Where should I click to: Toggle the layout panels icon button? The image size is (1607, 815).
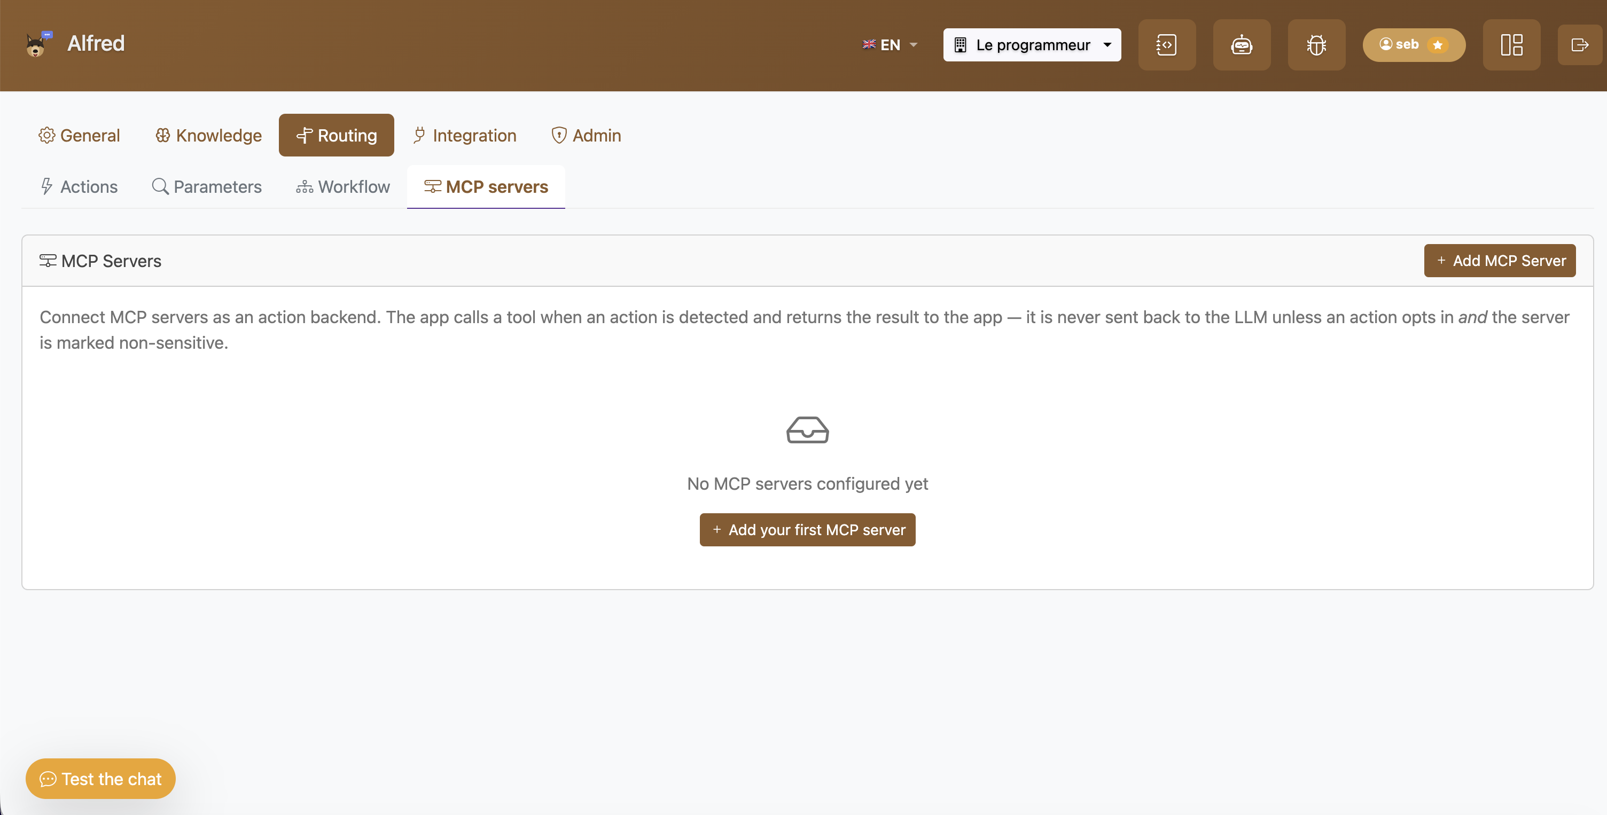[1511, 45]
